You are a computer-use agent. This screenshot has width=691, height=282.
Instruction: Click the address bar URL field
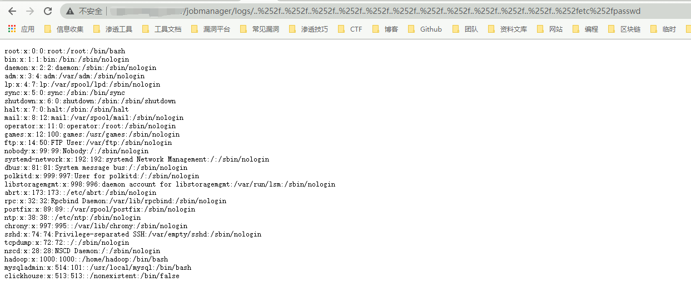coord(389,11)
